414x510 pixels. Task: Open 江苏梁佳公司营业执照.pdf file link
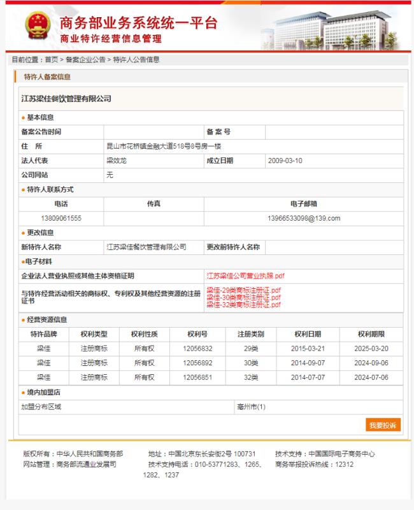coord(245,276)
